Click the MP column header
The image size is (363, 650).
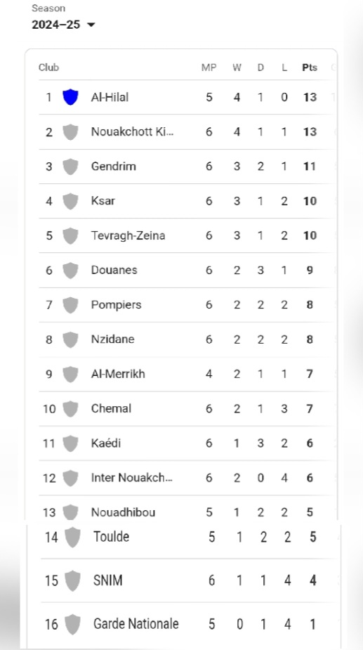coord(209,67)
